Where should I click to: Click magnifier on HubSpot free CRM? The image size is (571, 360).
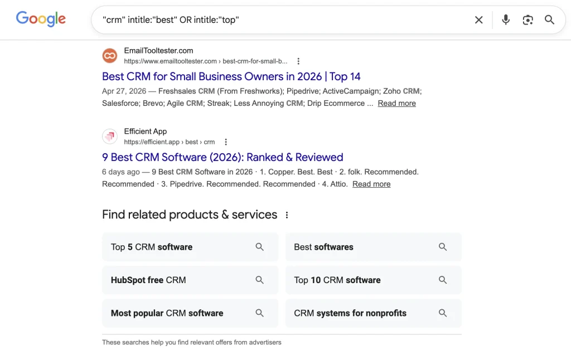click(260, 280)
